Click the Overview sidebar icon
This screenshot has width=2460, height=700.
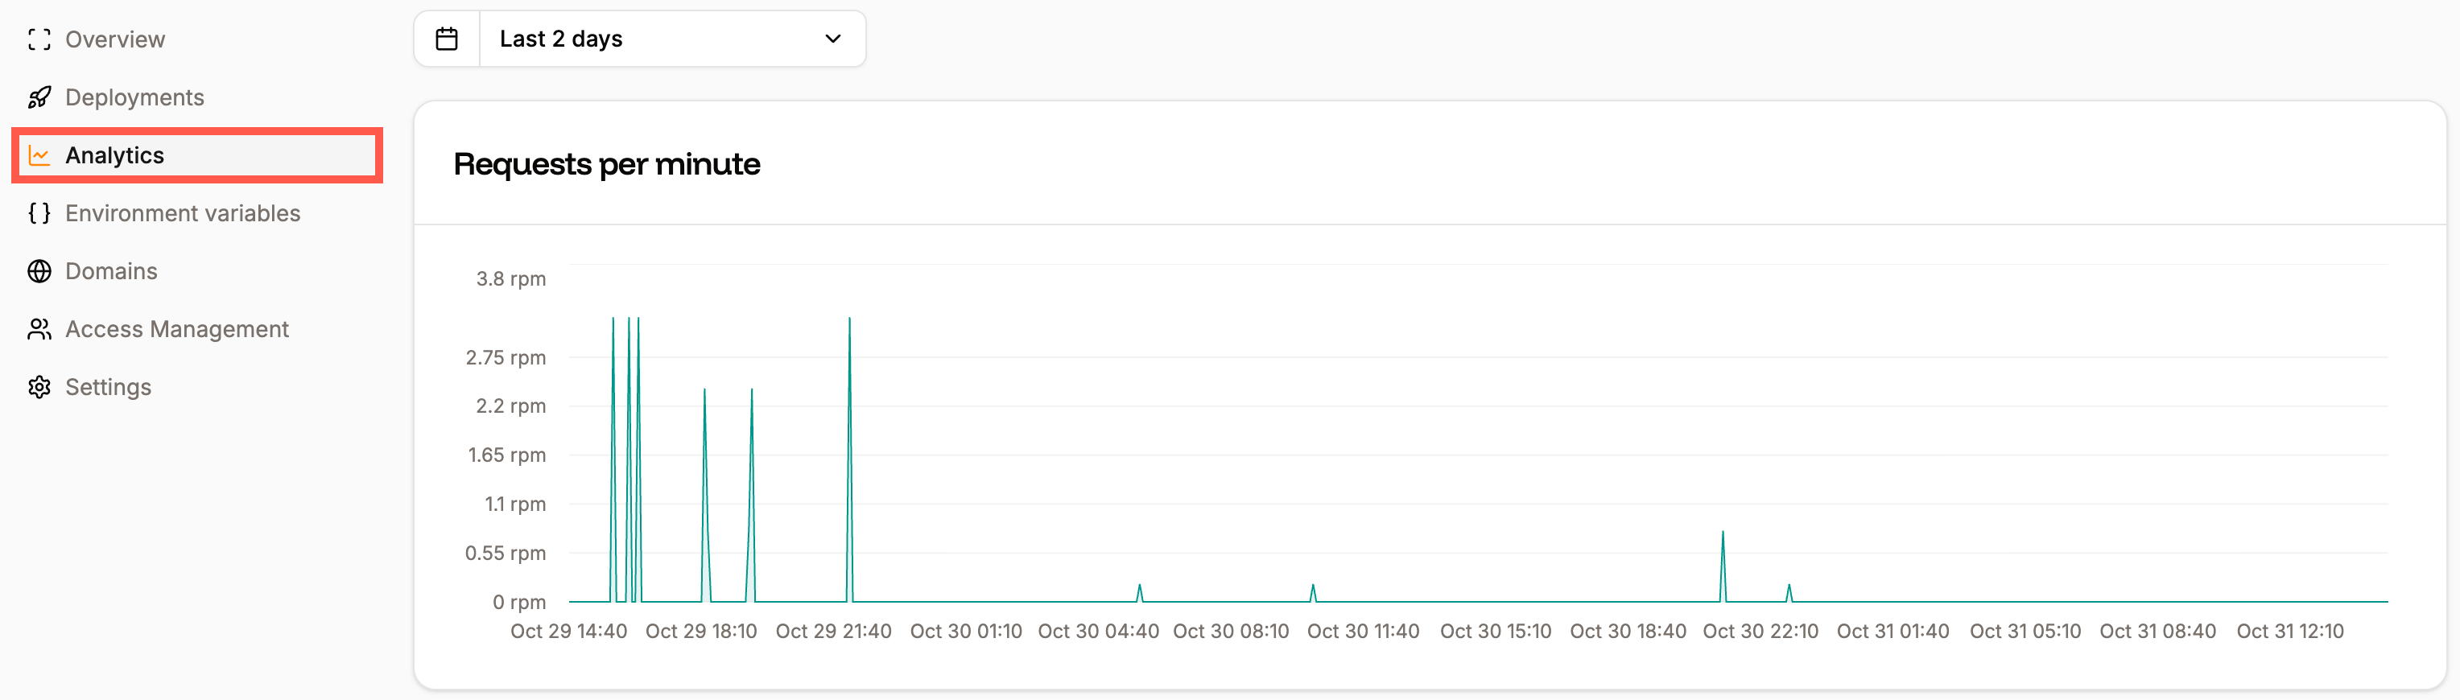click(39, 39)
